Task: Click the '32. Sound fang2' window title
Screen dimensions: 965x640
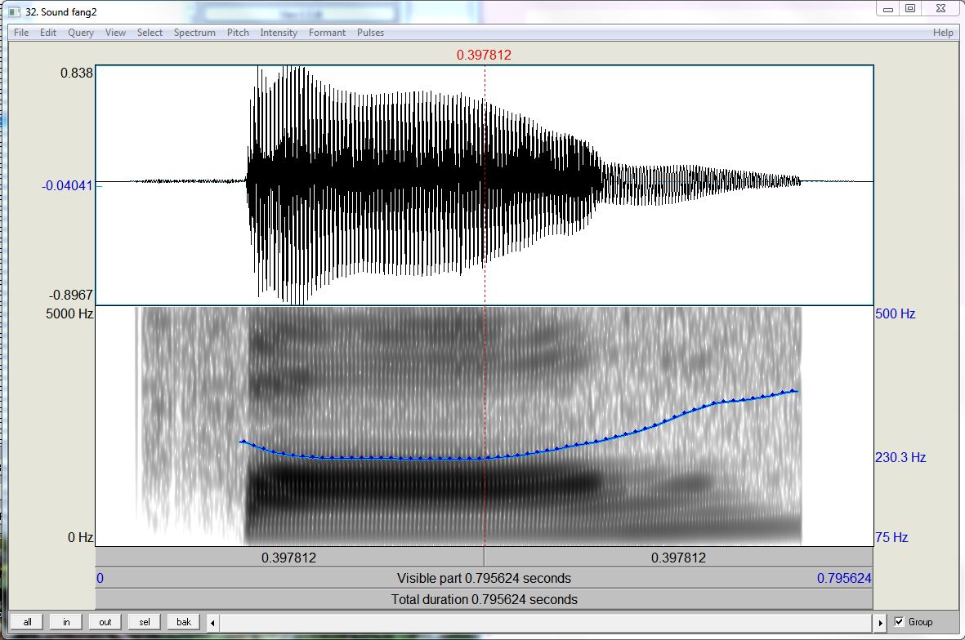Action: pyautogui.click(x=61, y=12)
